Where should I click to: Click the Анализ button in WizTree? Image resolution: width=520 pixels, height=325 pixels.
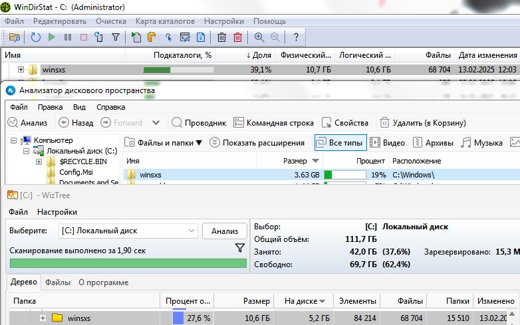(225, 231)
